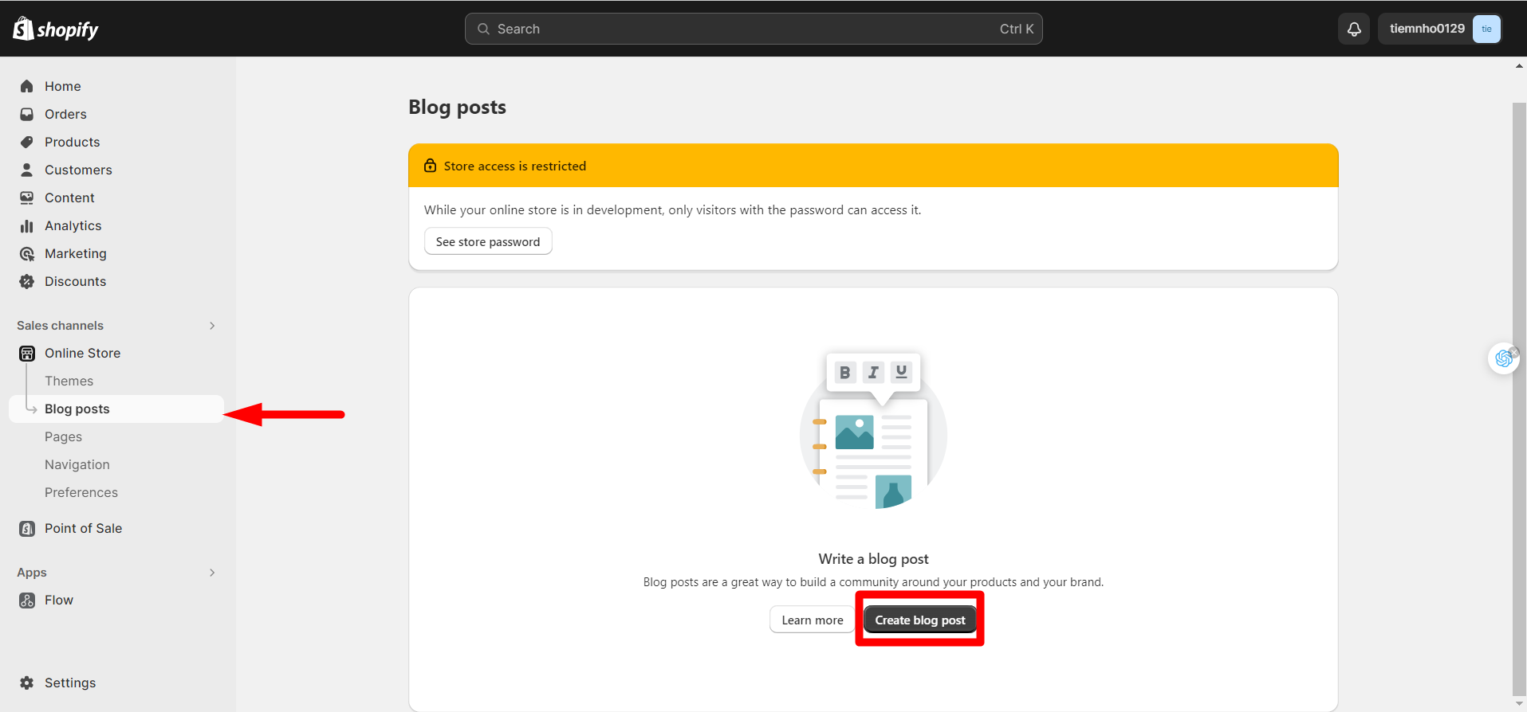Screen dimensions: 1527x712
Task: Click the page vertical scrollbar
Action: (x=1519, y=398)
